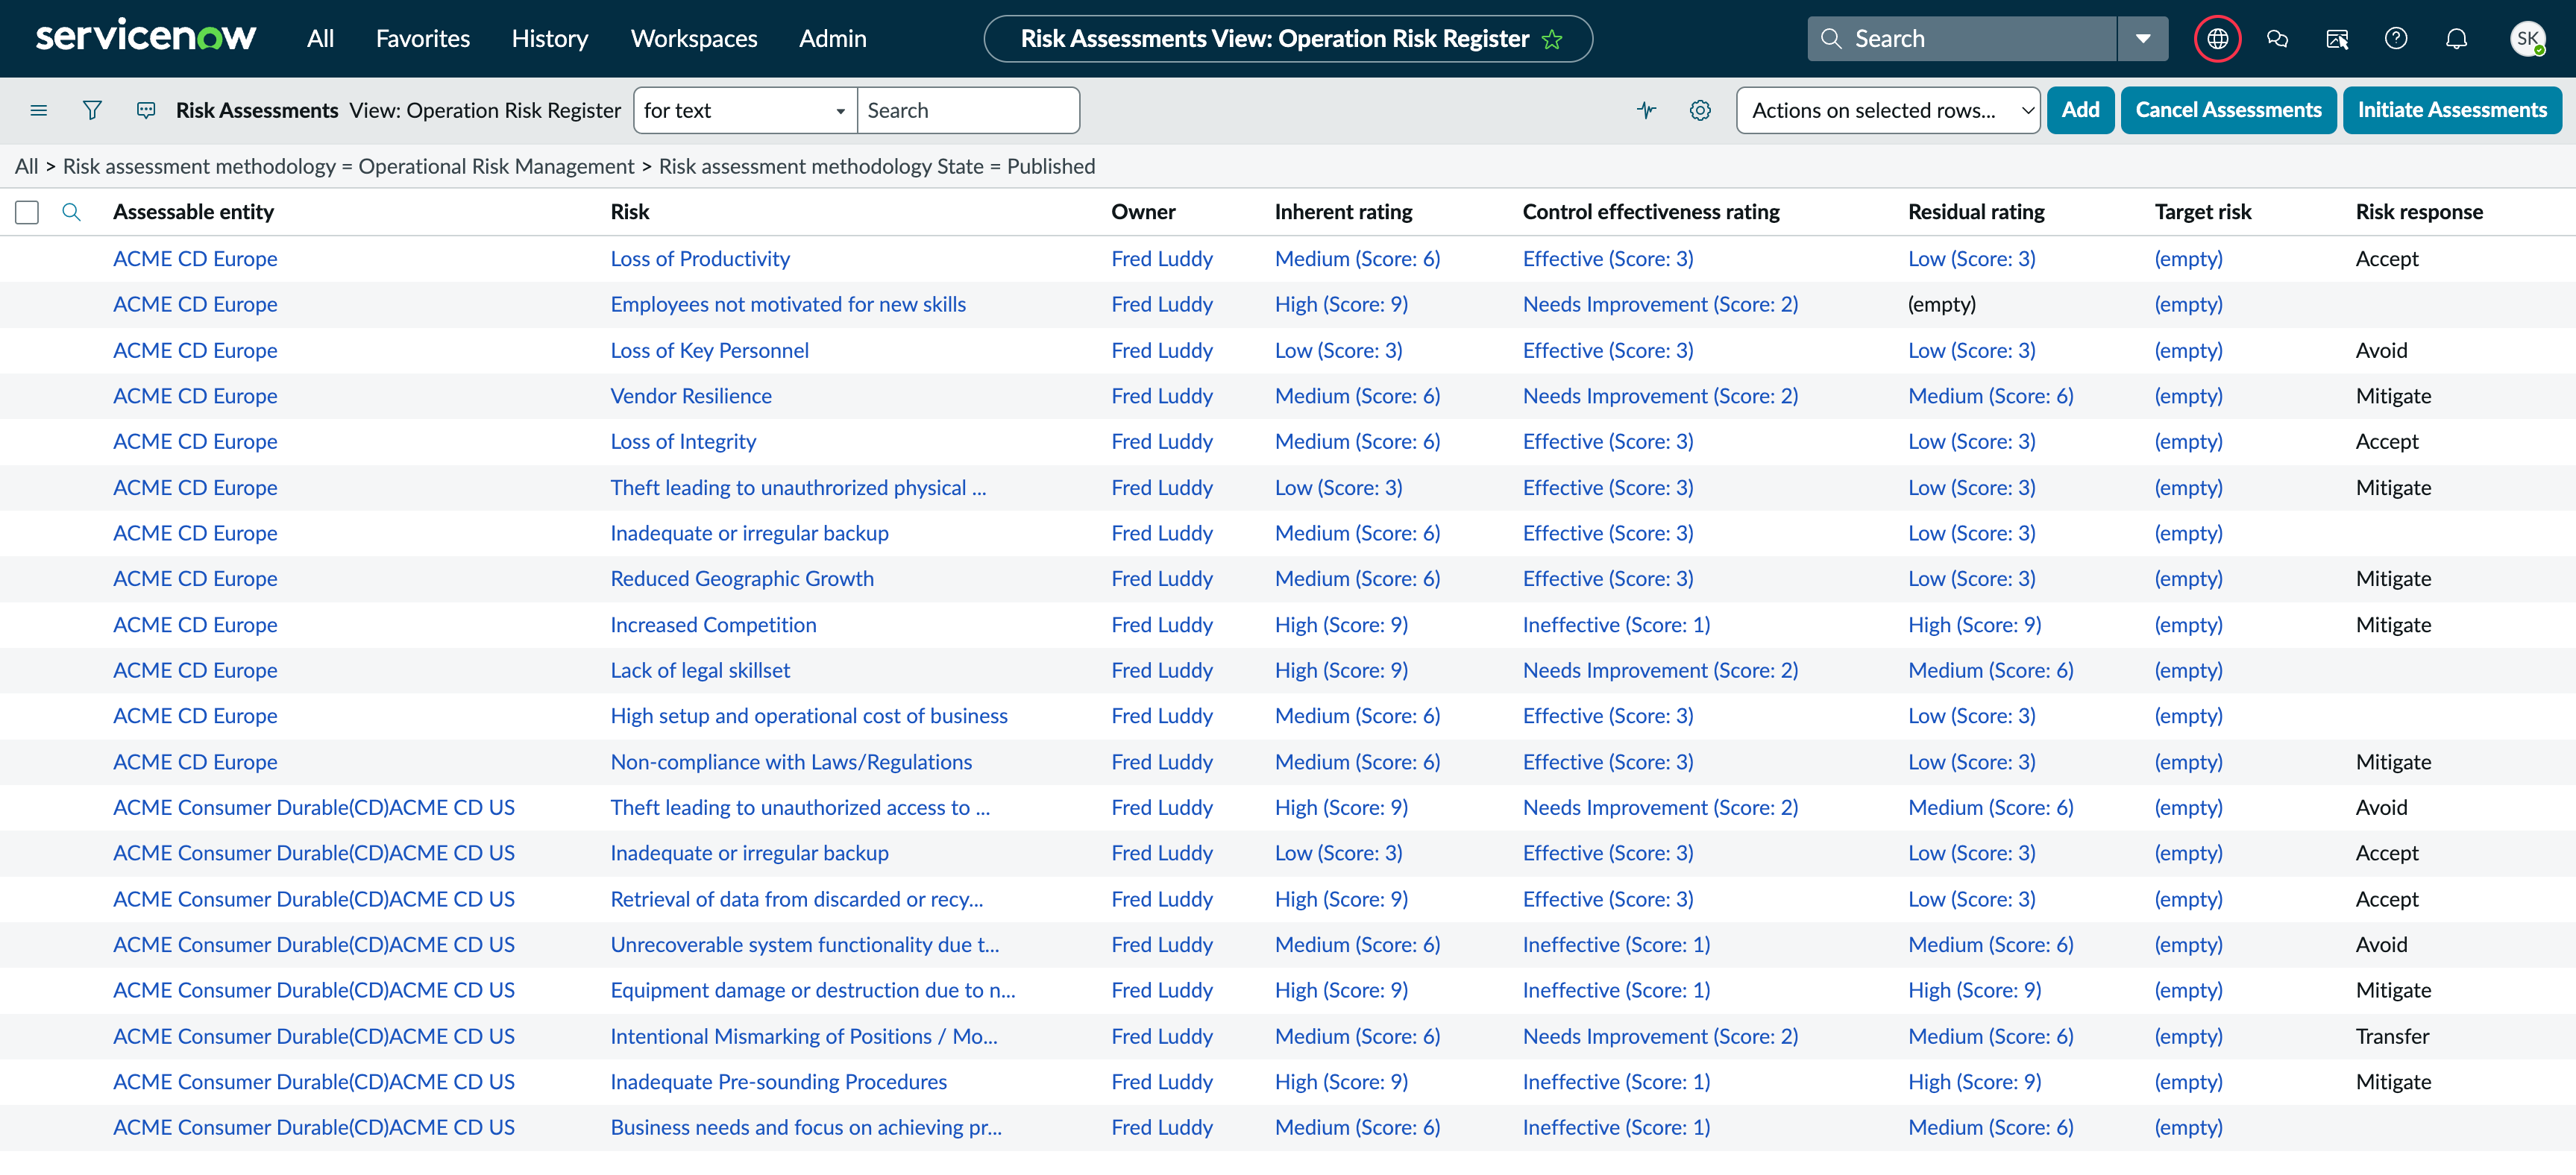Click the page title pill 'Operation Risk Register'

click(1288, 39)
